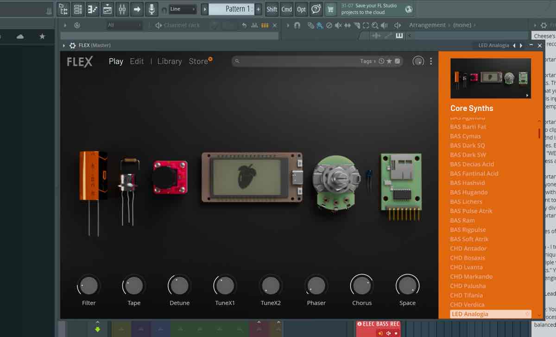Expand the Tags filter in FLEX

368,61
